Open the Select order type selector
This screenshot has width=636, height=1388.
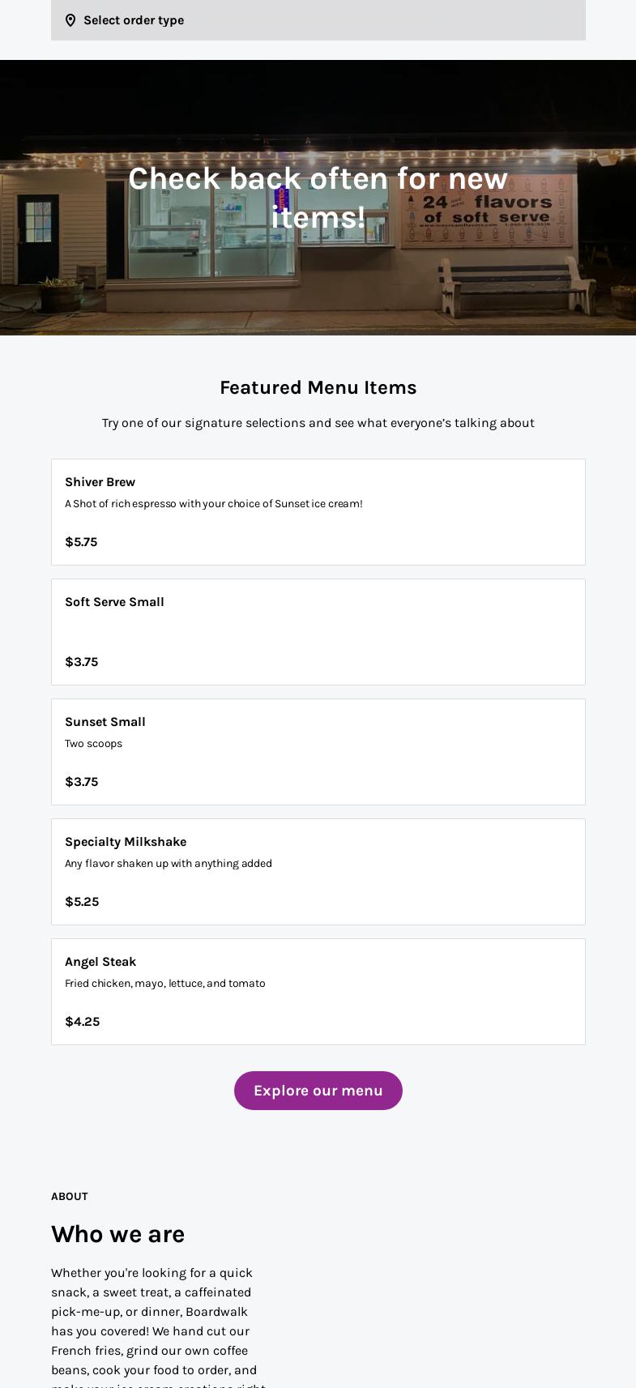coord(318,20)
